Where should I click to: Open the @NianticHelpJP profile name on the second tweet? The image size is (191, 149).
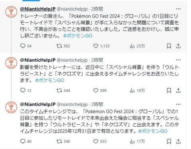point(38,60)
